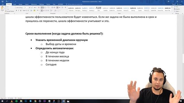This screenshot has height=103, width=184.
Task: Open Photoshop from the taskbar
Action: (26, 101)
